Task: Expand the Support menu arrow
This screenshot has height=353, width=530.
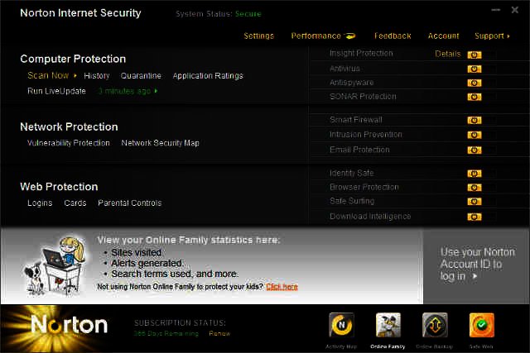Action: [x=508, y=36]
